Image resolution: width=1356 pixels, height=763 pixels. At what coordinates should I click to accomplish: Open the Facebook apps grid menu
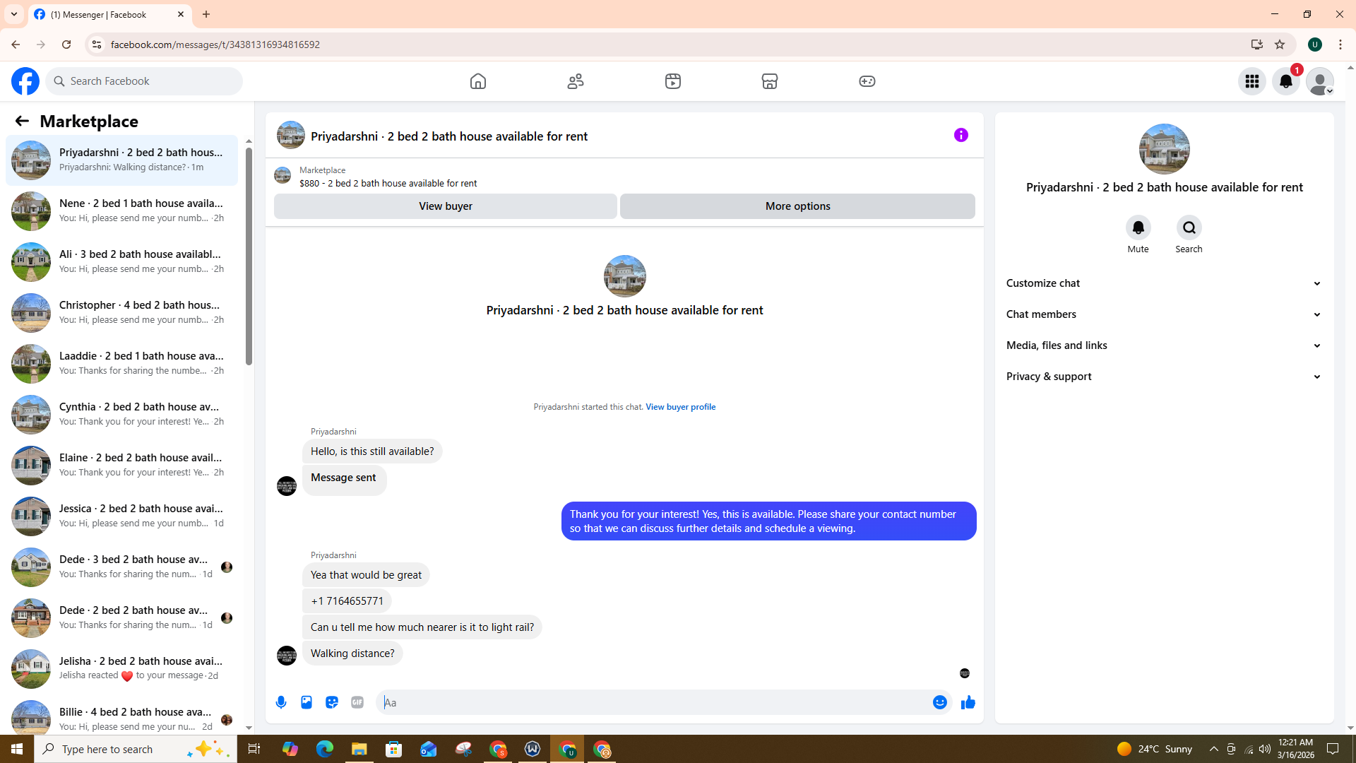[1251, 81]
